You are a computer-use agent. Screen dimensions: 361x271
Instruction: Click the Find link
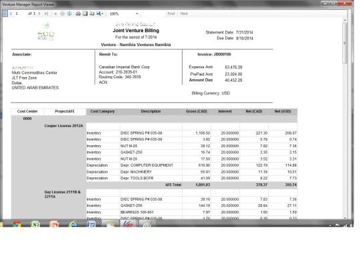(171, 13)
